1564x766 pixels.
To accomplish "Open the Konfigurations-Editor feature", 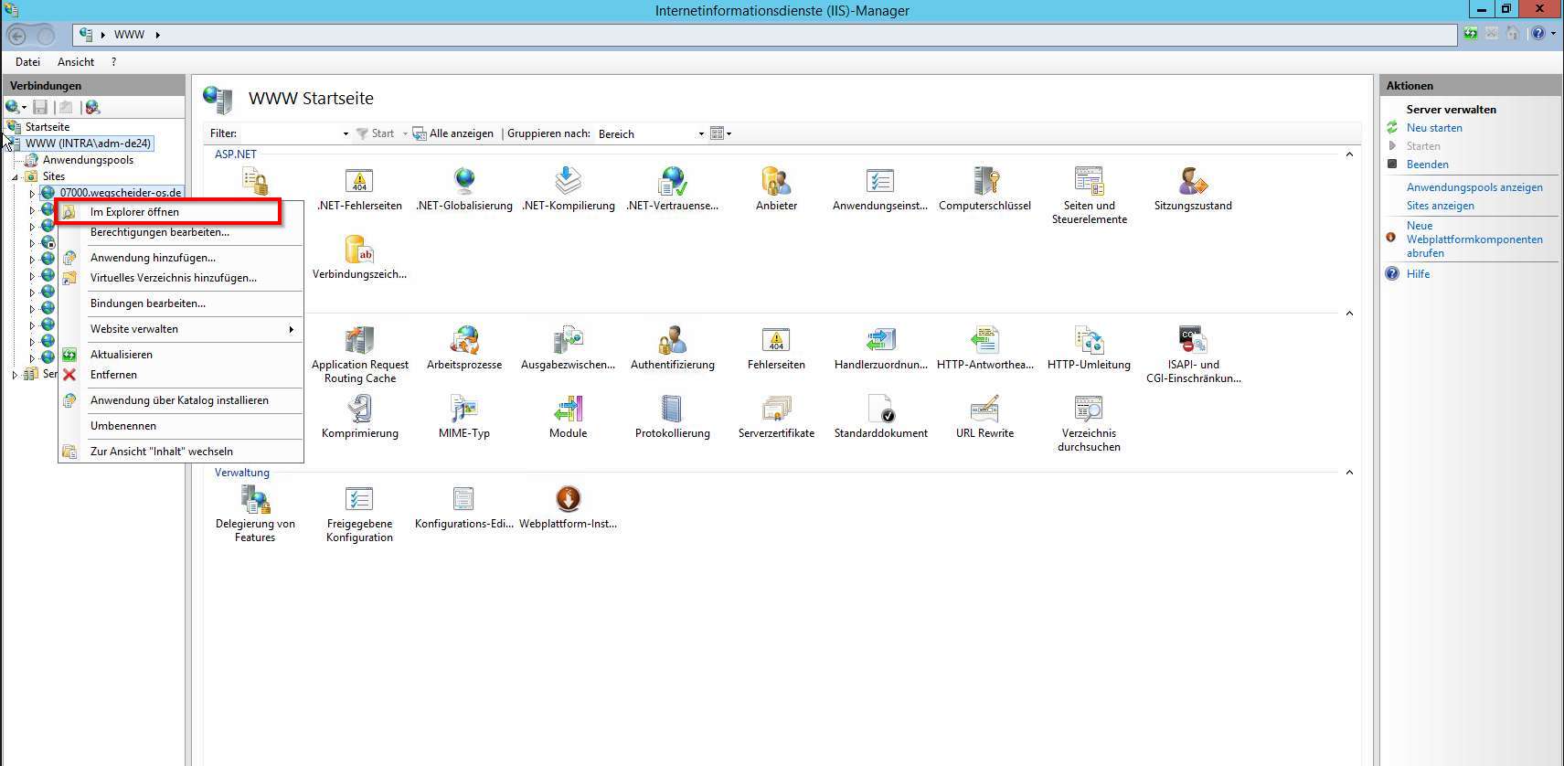I will pos(463,507).
